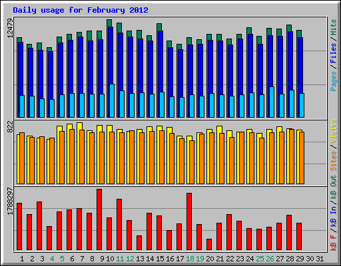Click day label 8 on x-axis
This screenshot has height=266, width=341.
point(92,259)
